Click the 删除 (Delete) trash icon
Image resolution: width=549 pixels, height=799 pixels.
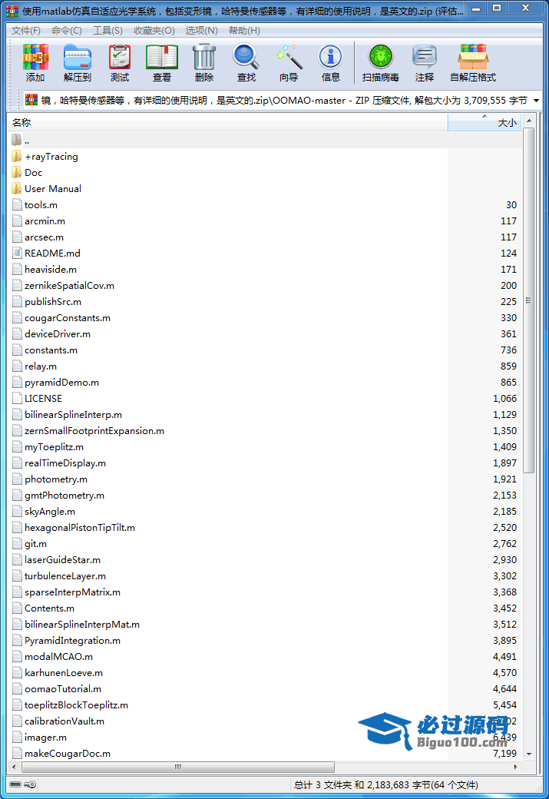[x=204, y=57]
